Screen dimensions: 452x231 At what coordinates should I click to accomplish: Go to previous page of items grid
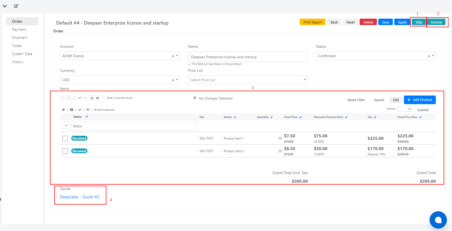pos(62,98)
